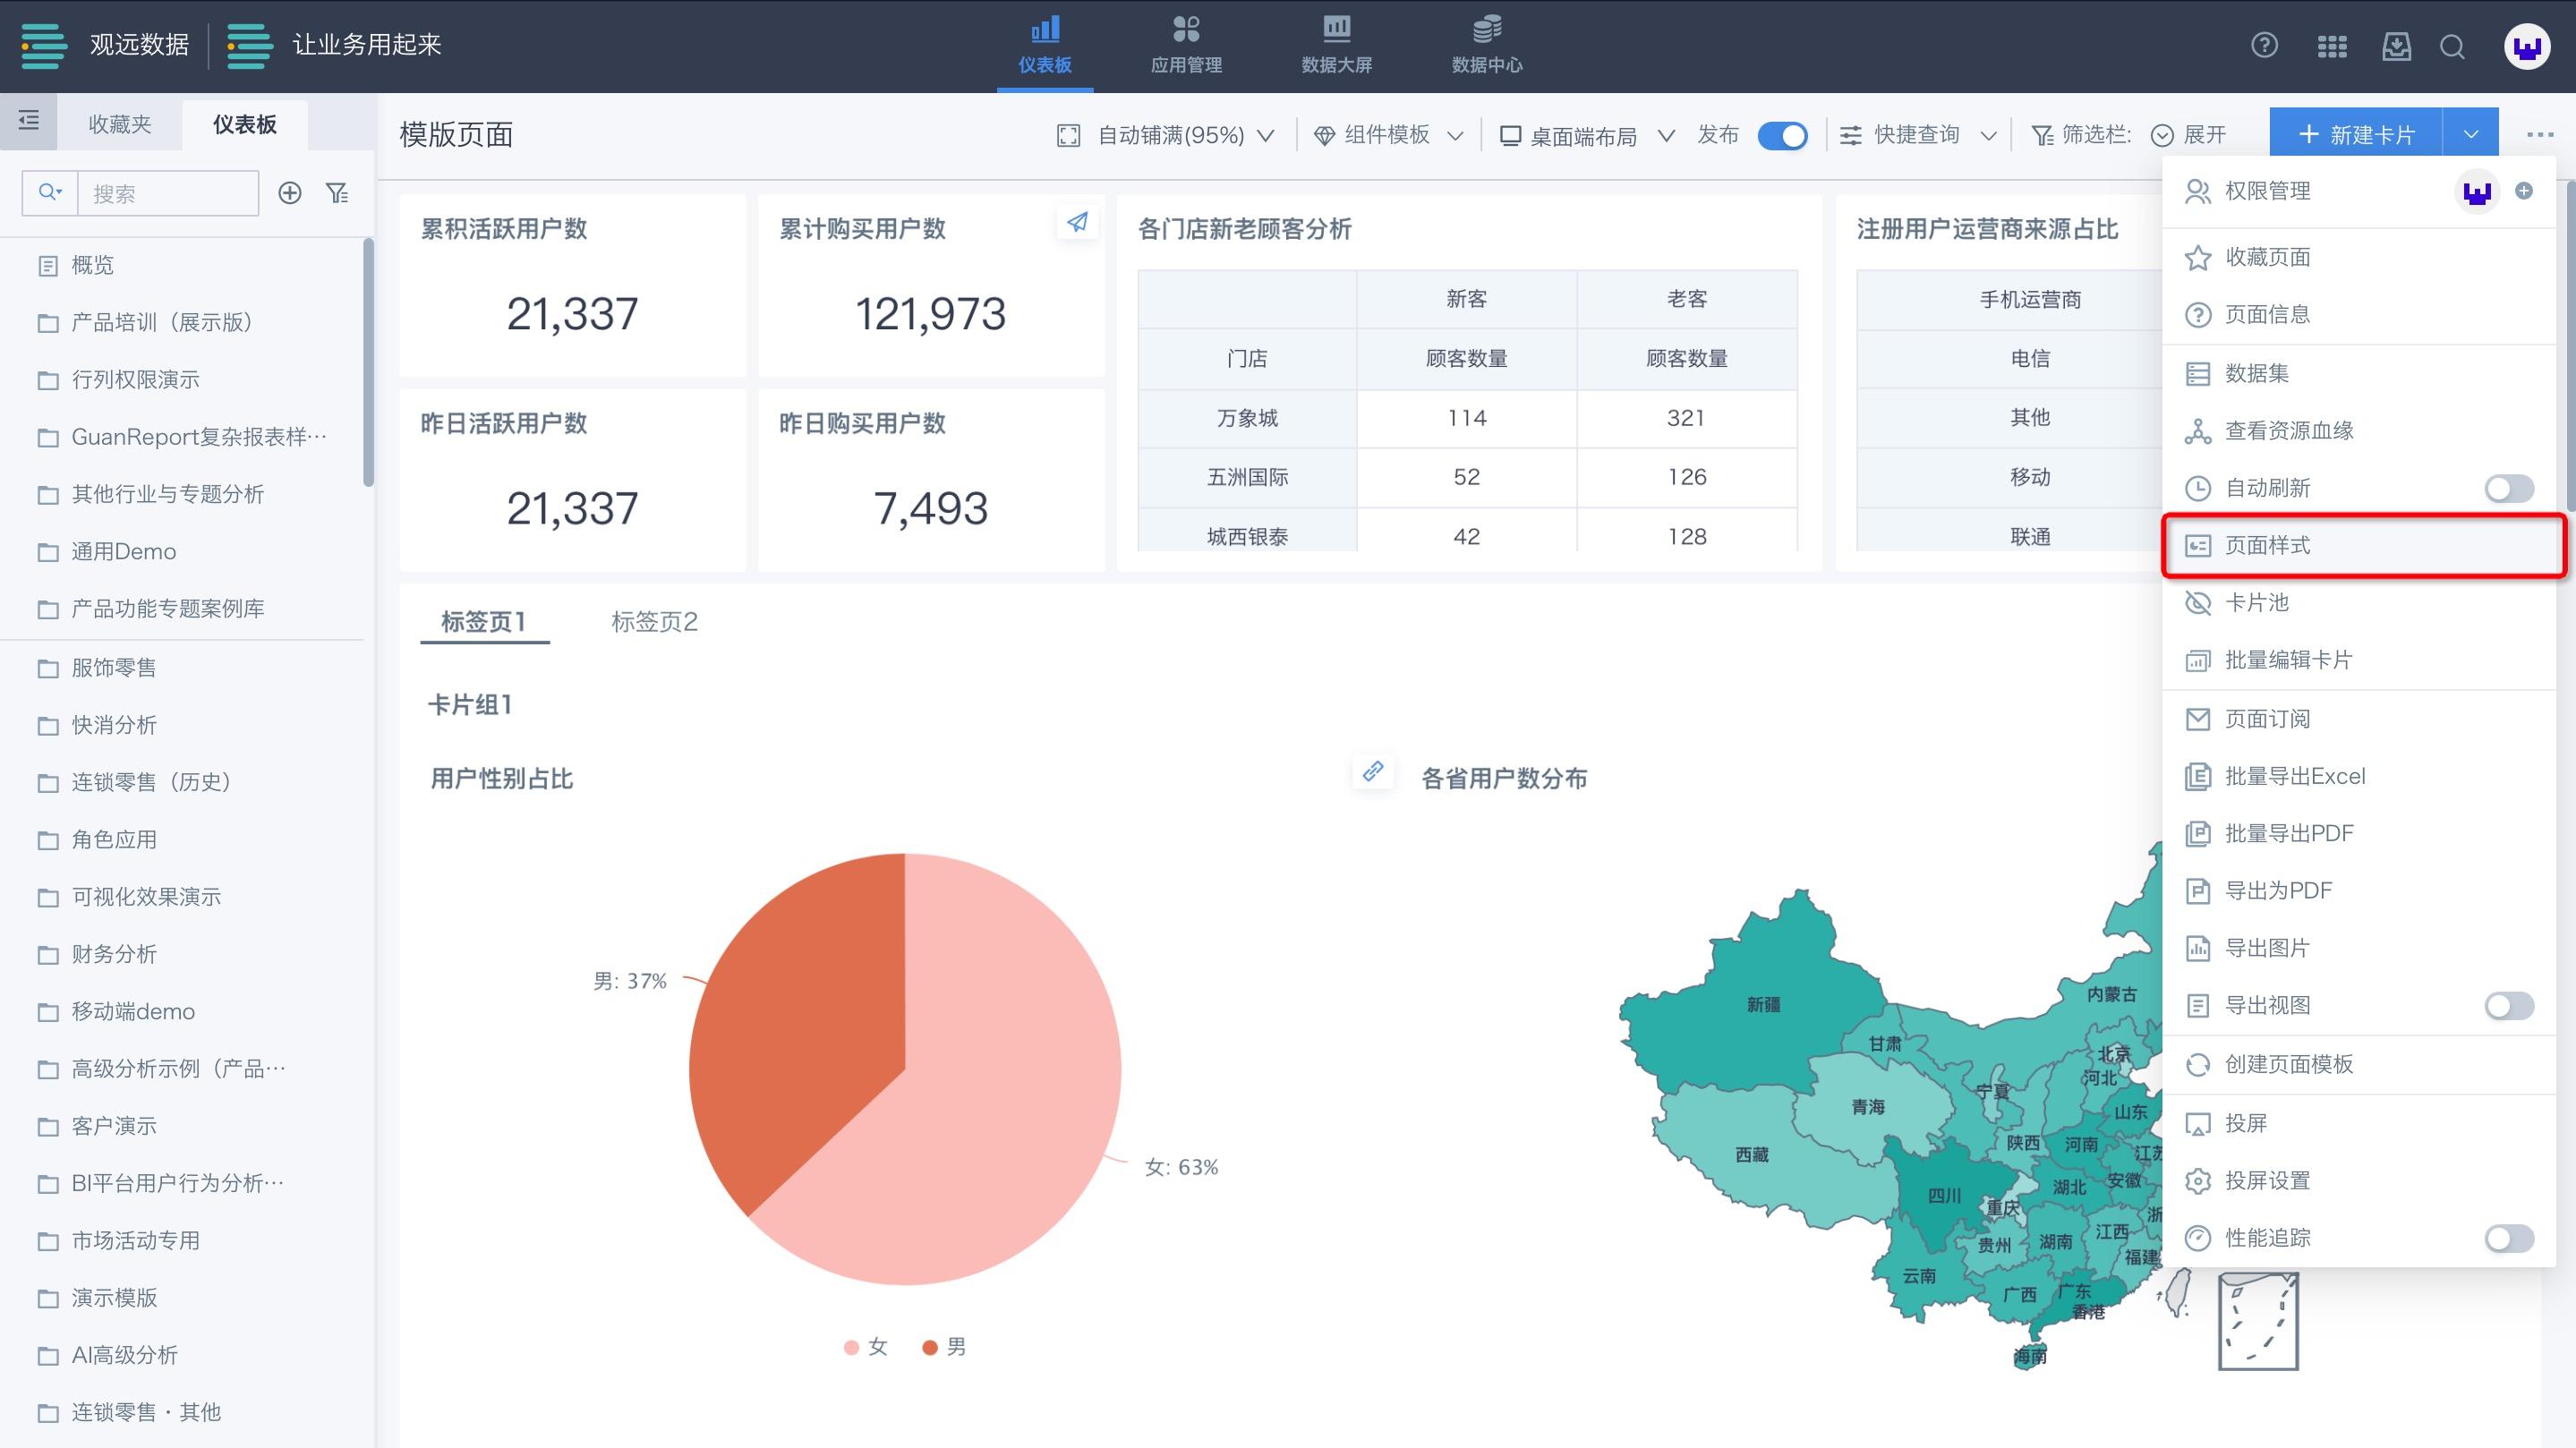Image resolution: width=2576 pixels, height=1448 pixels.
Task: Toggle the 性能追踪 switch
Action: [2509, 1238]
